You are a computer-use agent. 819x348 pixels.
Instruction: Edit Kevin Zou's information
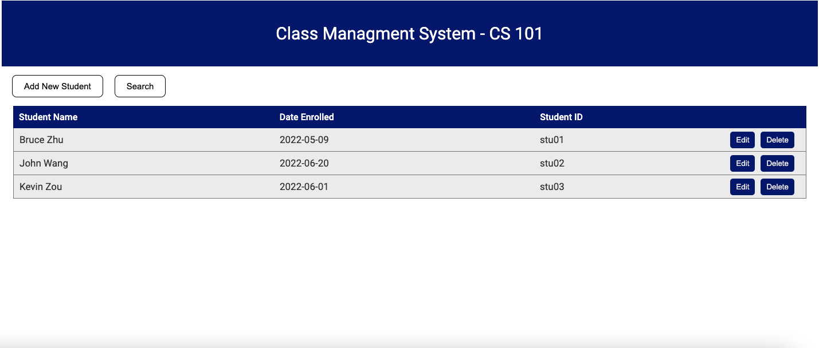(x=742, y=187)
